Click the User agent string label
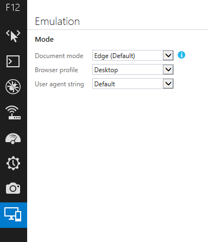This screenshot has height=242, width=208. (59, 84)
